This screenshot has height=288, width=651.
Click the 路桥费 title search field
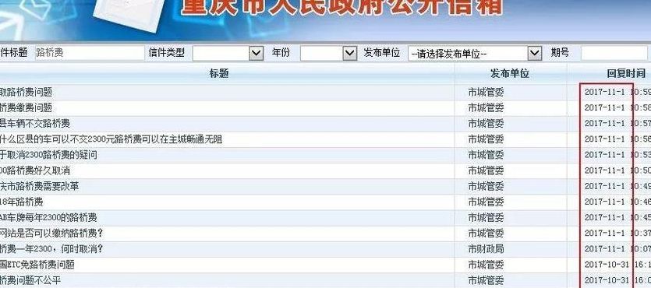click(90, 53)
